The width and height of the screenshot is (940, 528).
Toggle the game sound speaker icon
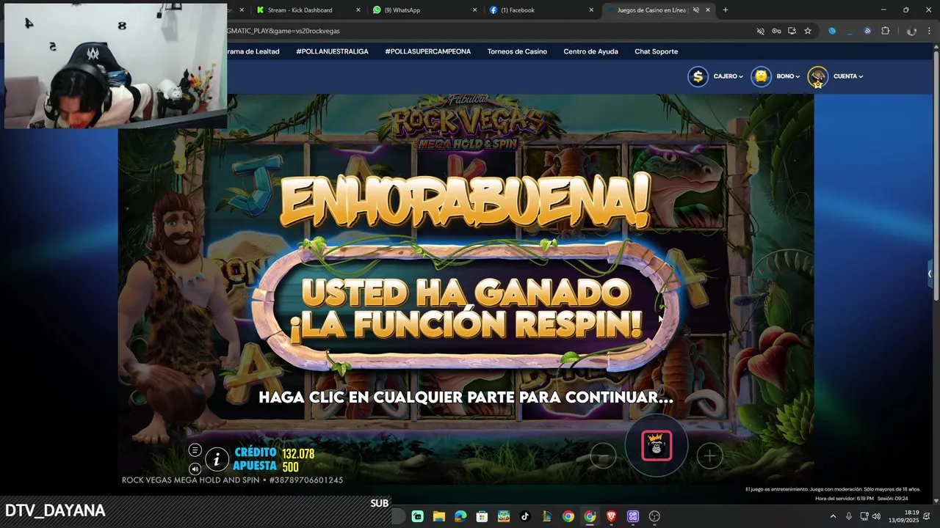(195, 469)
